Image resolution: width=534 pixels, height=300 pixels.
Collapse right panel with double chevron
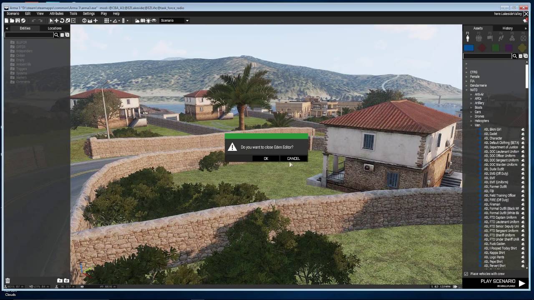pos(525,28)
